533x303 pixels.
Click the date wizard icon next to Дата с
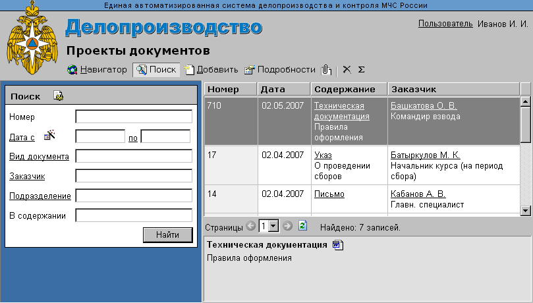49,135
